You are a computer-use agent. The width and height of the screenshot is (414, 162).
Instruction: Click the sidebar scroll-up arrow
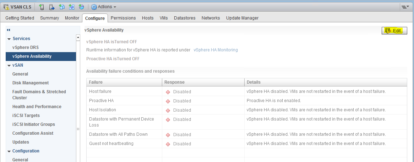coord(78,38)
